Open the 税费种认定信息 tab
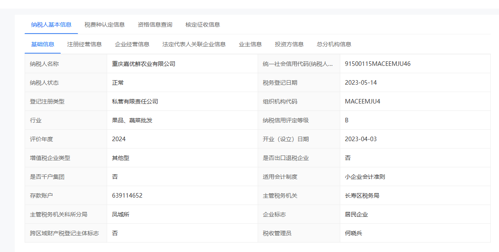 [105, 25]
